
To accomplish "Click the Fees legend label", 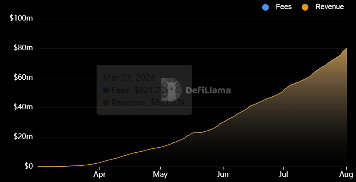I will click(x=284, y=7).
